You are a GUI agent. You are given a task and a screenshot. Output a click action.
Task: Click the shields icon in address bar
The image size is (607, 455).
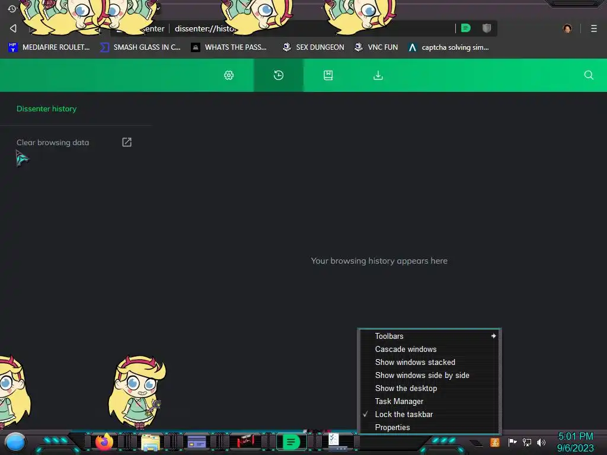487,28
